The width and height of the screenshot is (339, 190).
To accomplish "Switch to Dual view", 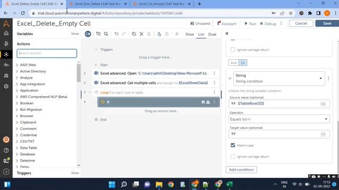I will click(212, 34).
